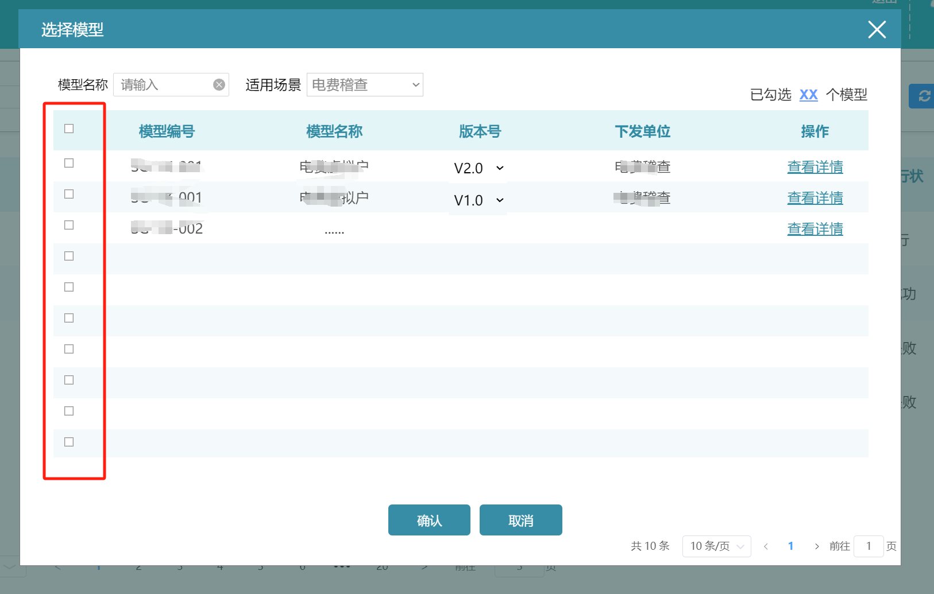Focus the 前往 page number input field
This screenshot has height=594, width=934.
(x=868, y=546)
